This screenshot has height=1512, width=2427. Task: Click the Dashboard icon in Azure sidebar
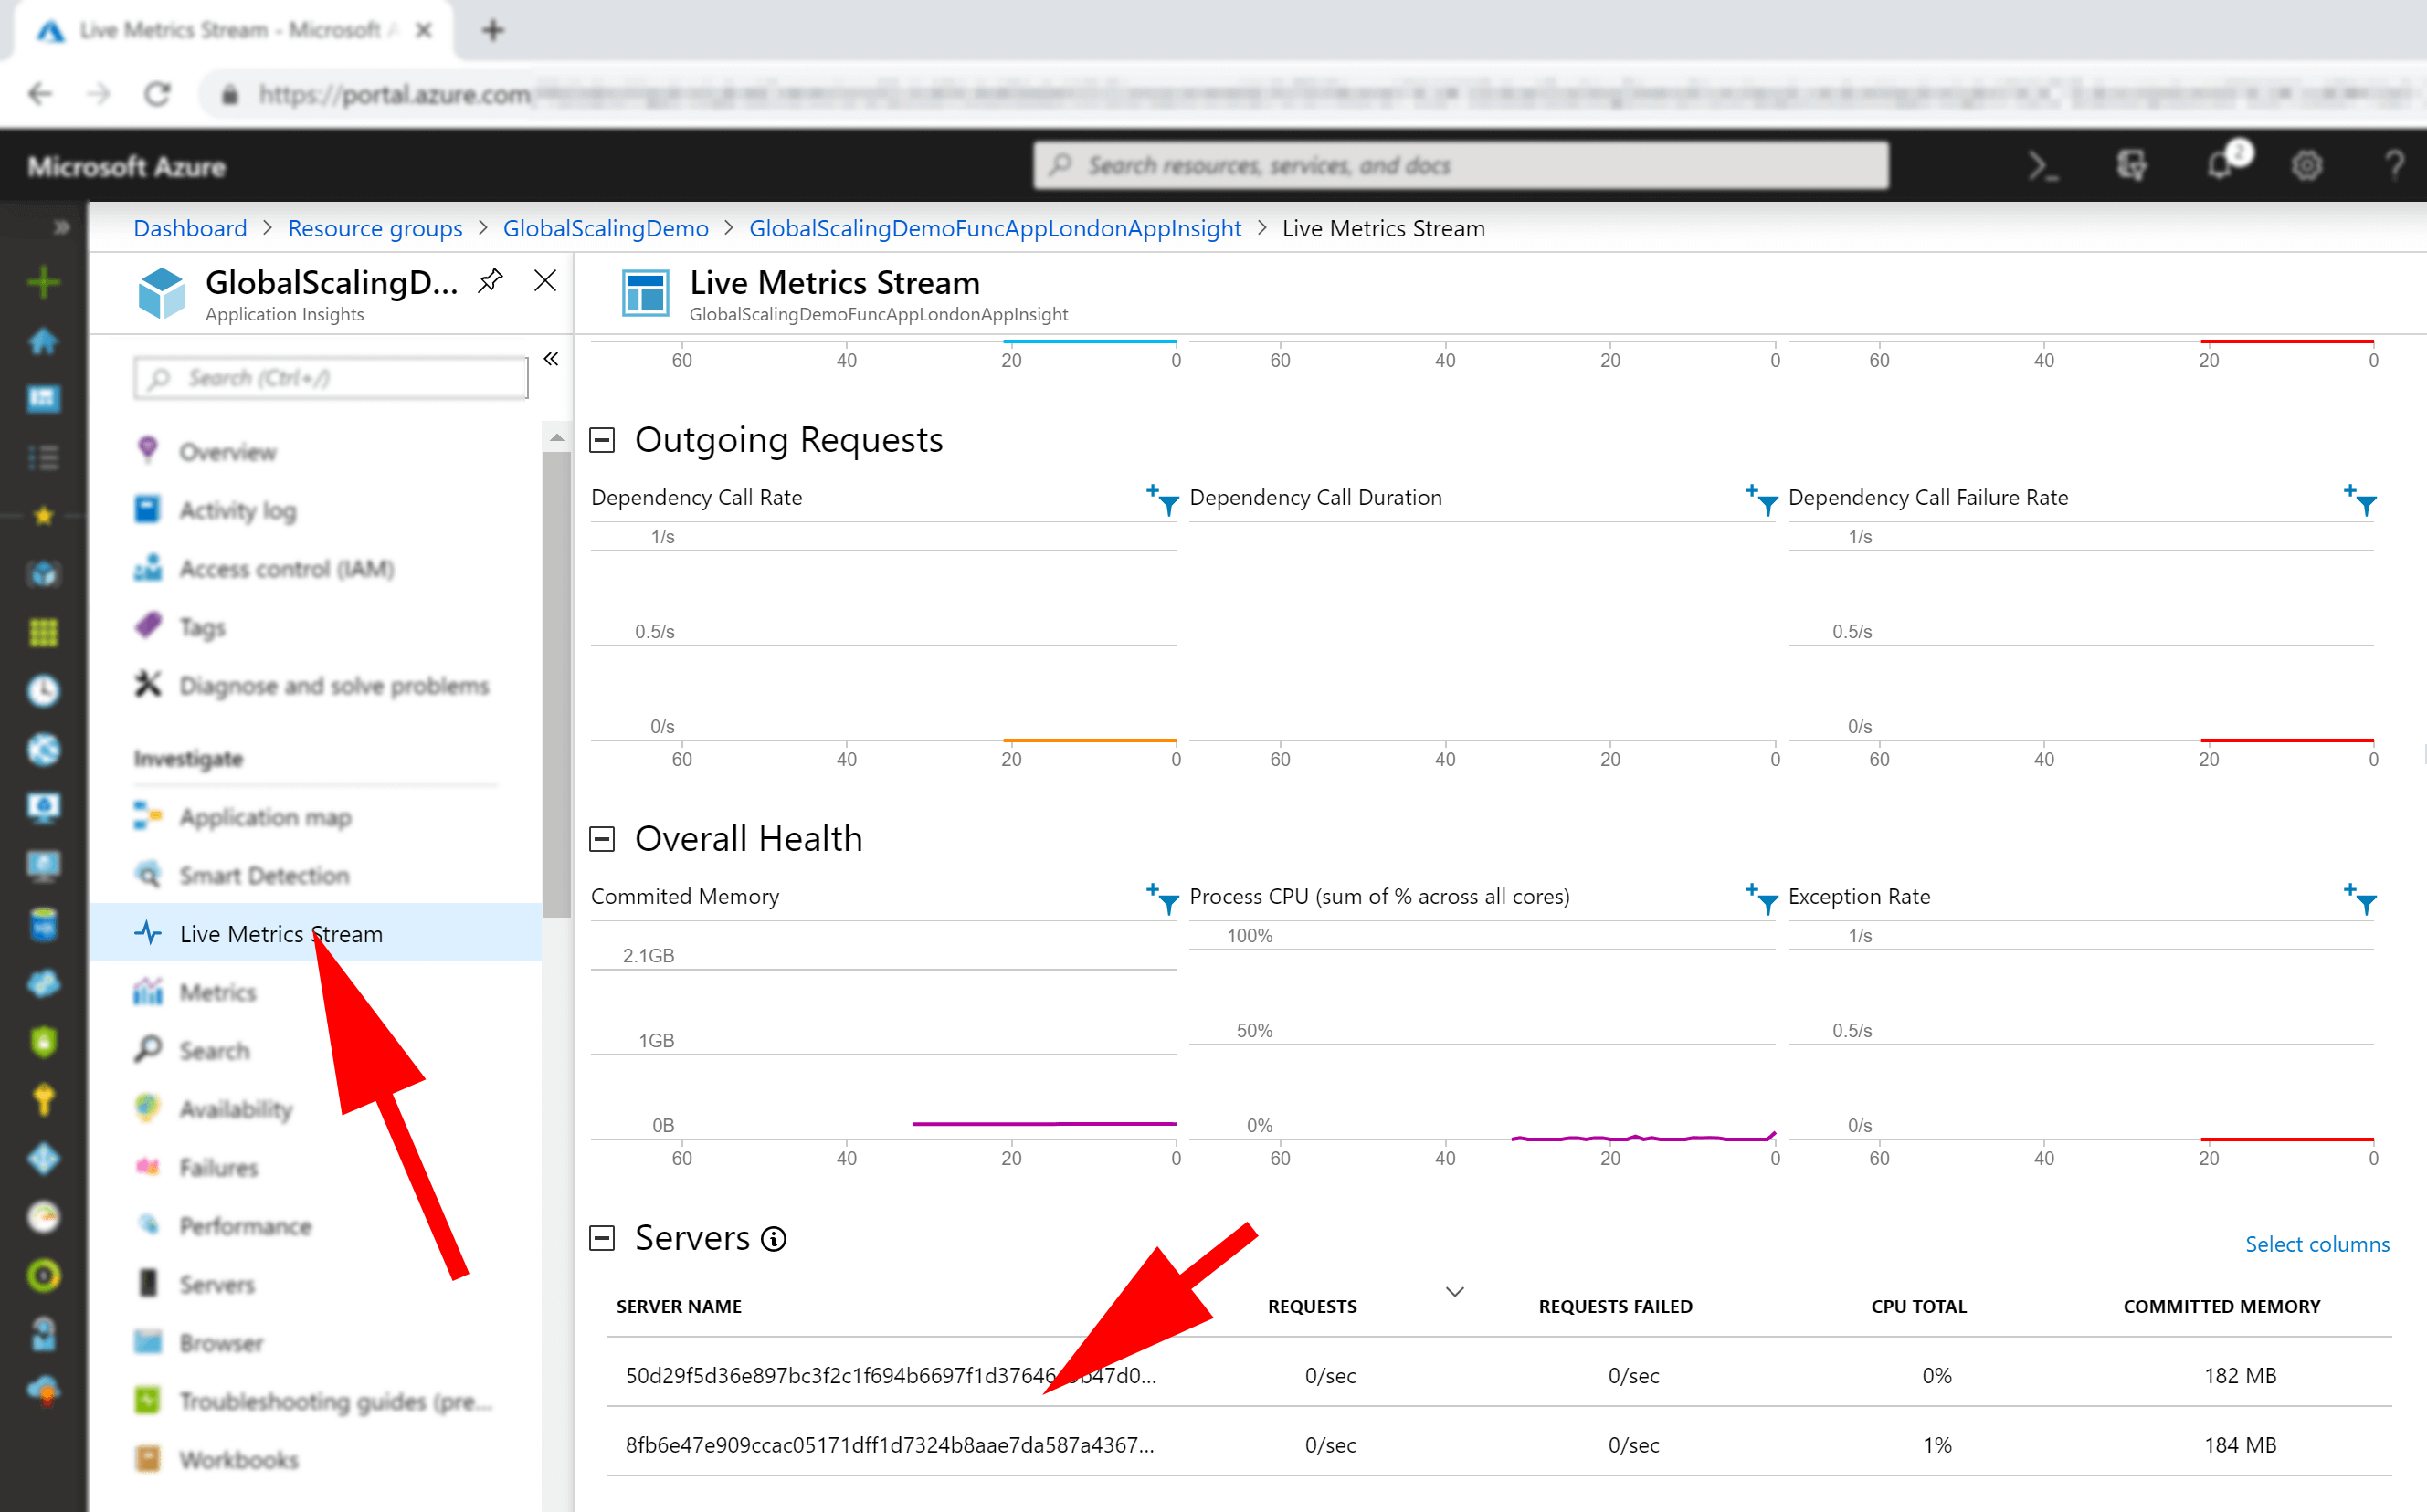(x=43, y=399)
